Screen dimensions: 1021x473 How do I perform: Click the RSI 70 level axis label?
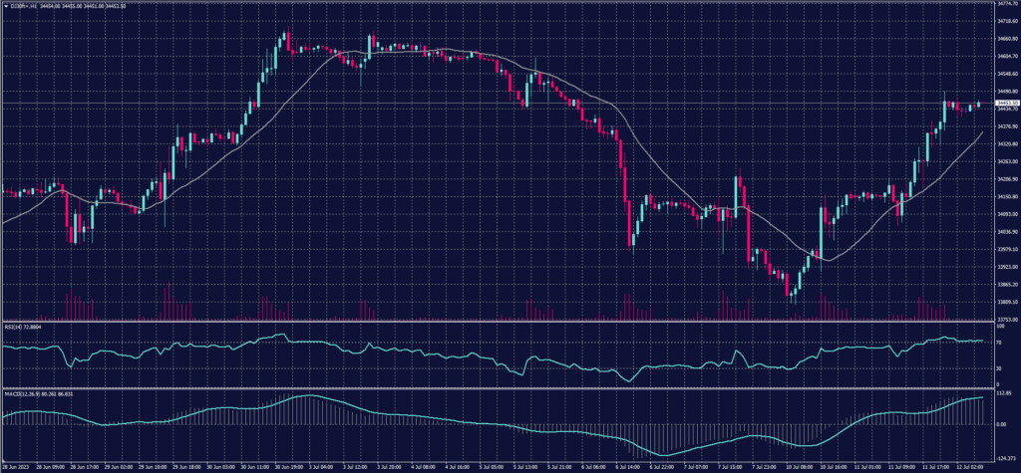[x=998, y=342]
